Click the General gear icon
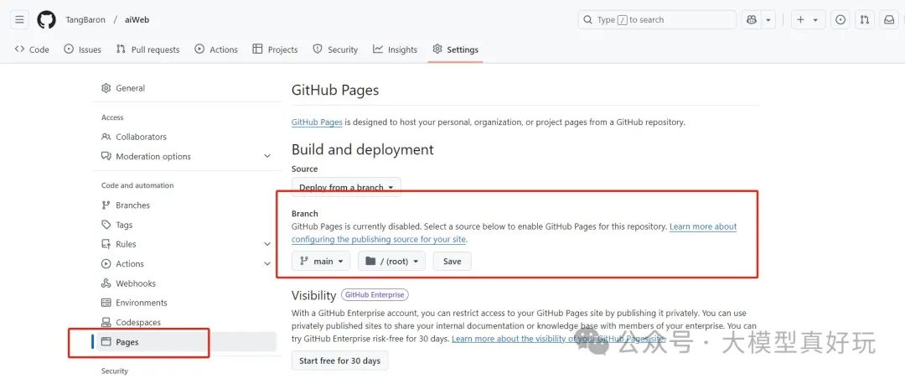This screenshot has height=379, width=905. 106,88
